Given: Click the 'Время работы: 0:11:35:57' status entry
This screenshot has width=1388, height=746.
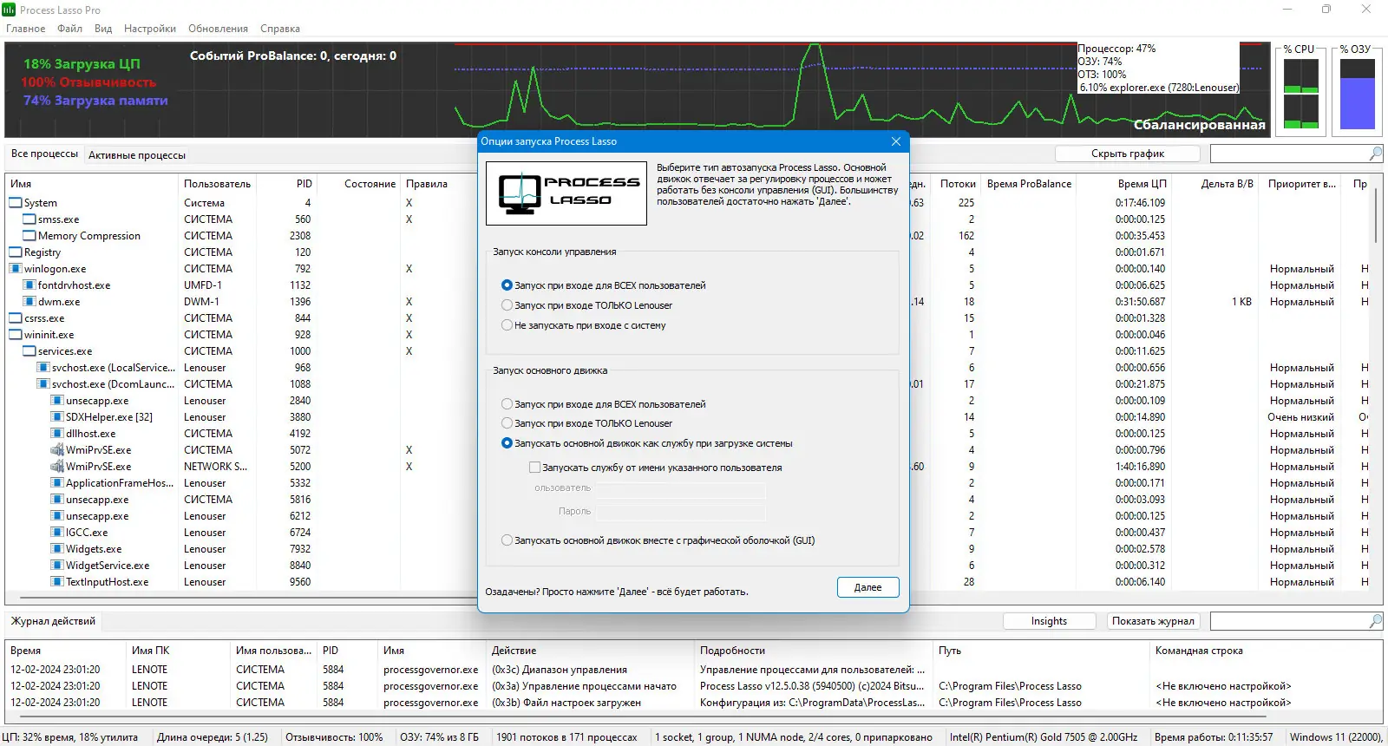Looking at the screenshot, I should [x=1214, y=737].
